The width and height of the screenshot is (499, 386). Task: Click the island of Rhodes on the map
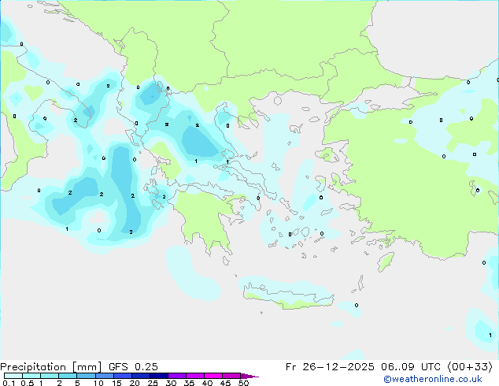tap(386, 262)
